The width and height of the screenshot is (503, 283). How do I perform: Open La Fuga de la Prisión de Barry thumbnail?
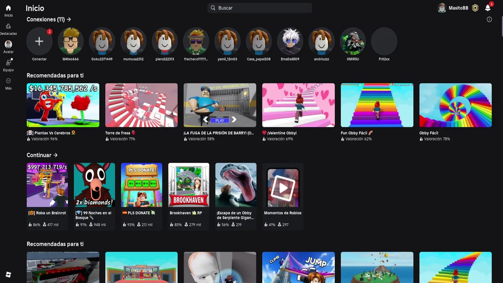point(220,105)
